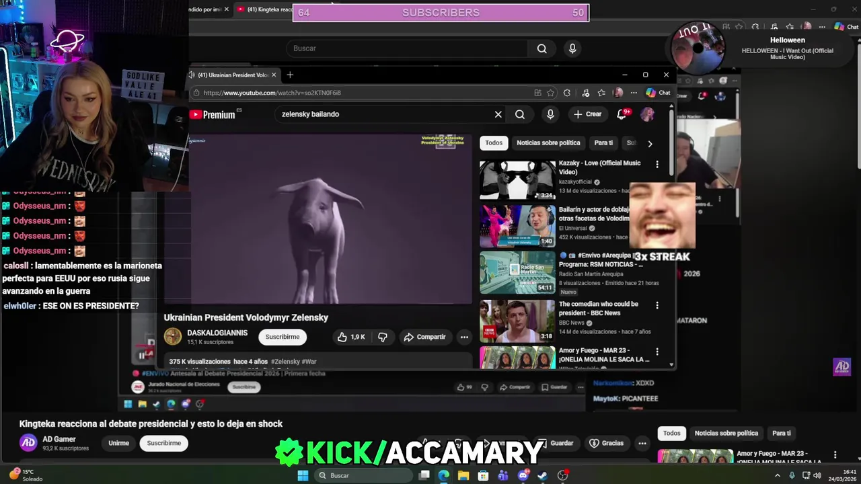The width and height of the screenshot is (861, 484).
Task: Click the front YouTube search magnifier button
Action: coord(520,114)
